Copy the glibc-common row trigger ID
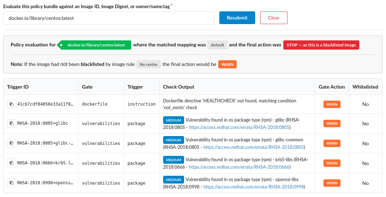The width and height of the screenshot is (386, 197). (x=12, y=143)
